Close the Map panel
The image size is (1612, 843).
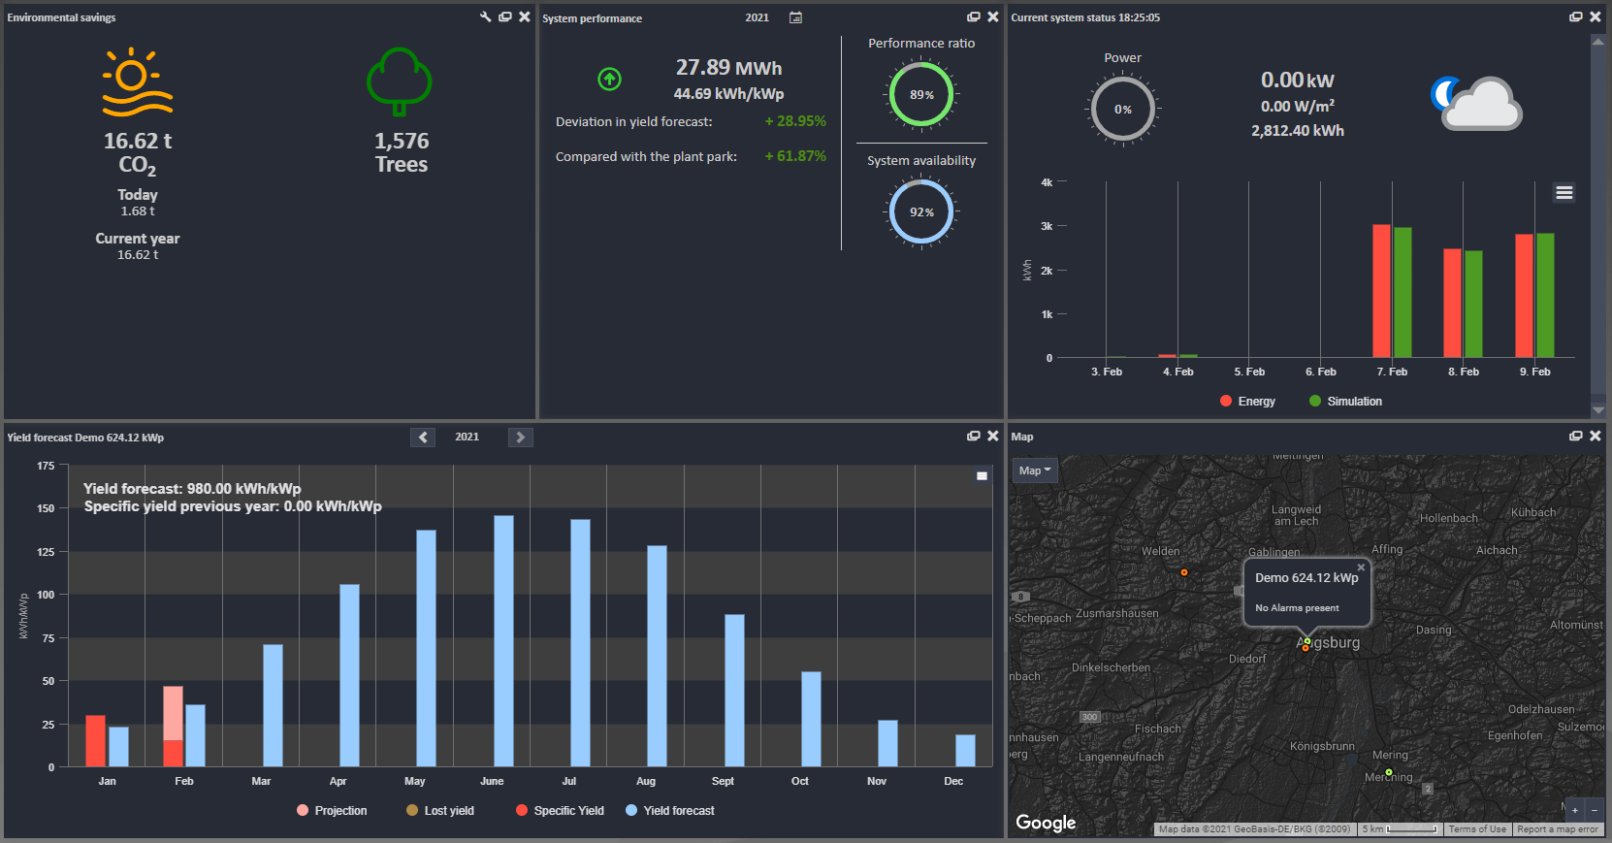[x=1596, y=436]
